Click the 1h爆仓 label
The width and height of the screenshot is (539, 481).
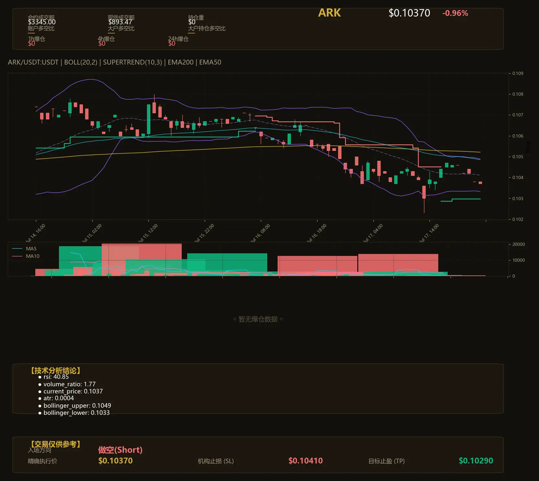37,39
